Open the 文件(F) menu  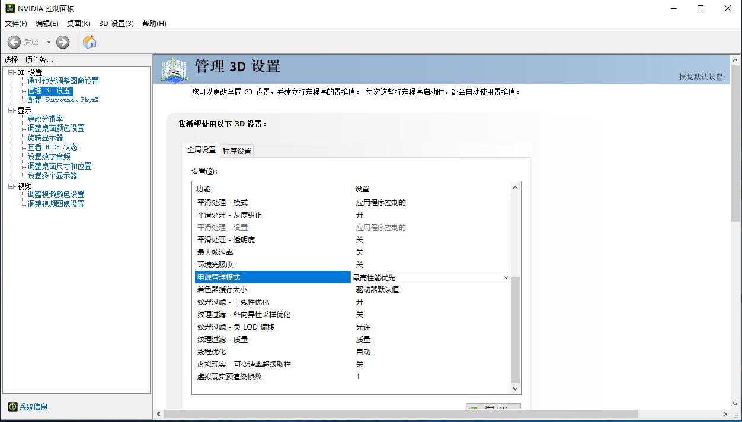(x=16, y=24)
